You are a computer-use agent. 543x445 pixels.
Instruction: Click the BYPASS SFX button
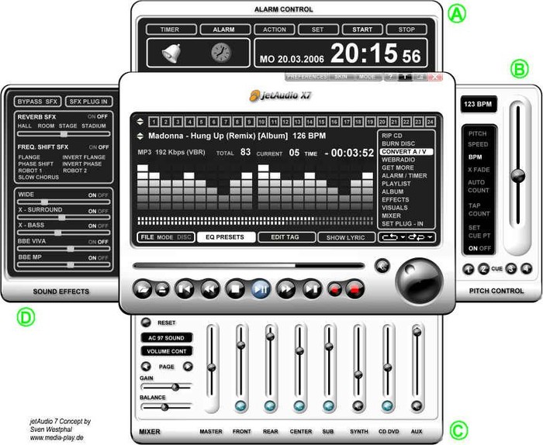coord(37,102)
